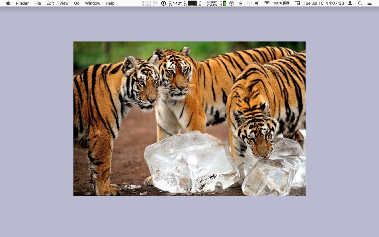
Task: Open Spotlight search
Action: click(360, 3)
